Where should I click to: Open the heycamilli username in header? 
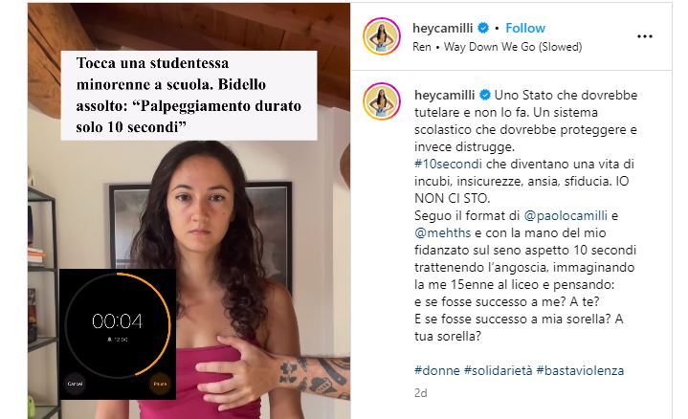click(x=442, y=28)
